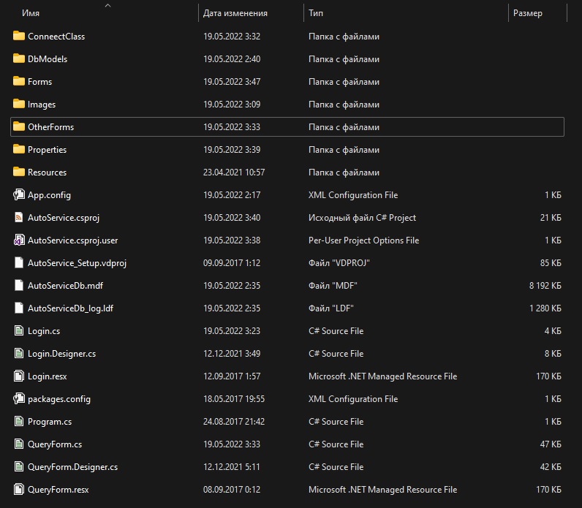Select the Forms folder name
The height and width of the screenshot is (508, 582).
pos(39,82)
